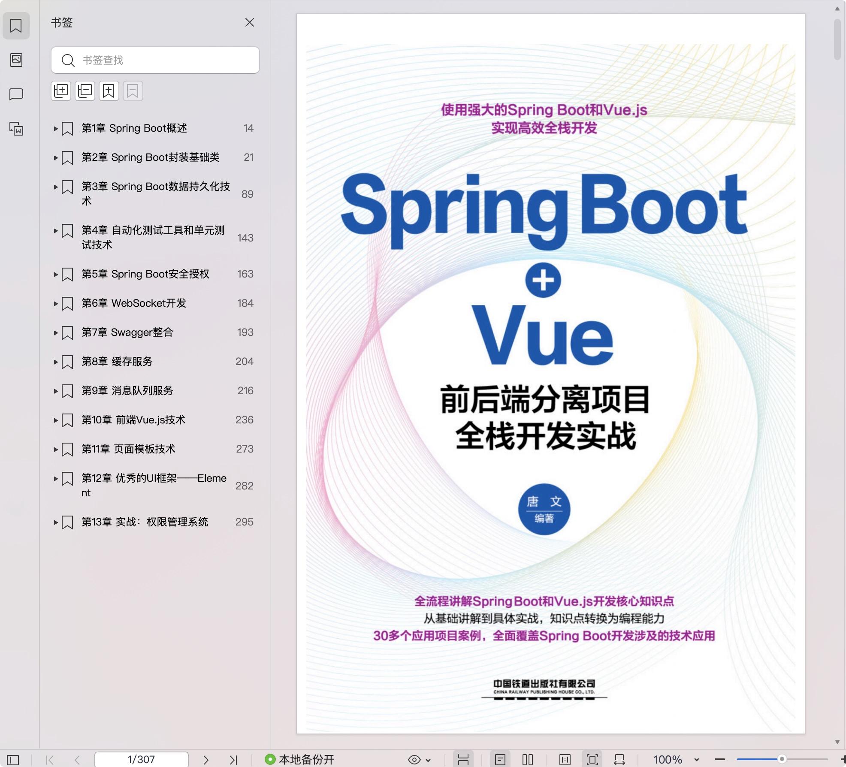Expand the 第2章 Spring Boot封装基础类 bookmark
The image size is (846, 767).
tap(56, 157)
